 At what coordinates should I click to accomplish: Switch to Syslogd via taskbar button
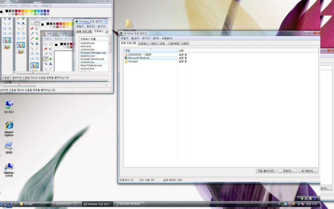[34, 204]
